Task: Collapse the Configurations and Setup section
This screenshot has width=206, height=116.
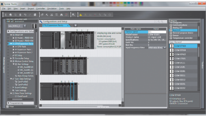Action: [x=8, y=31]
